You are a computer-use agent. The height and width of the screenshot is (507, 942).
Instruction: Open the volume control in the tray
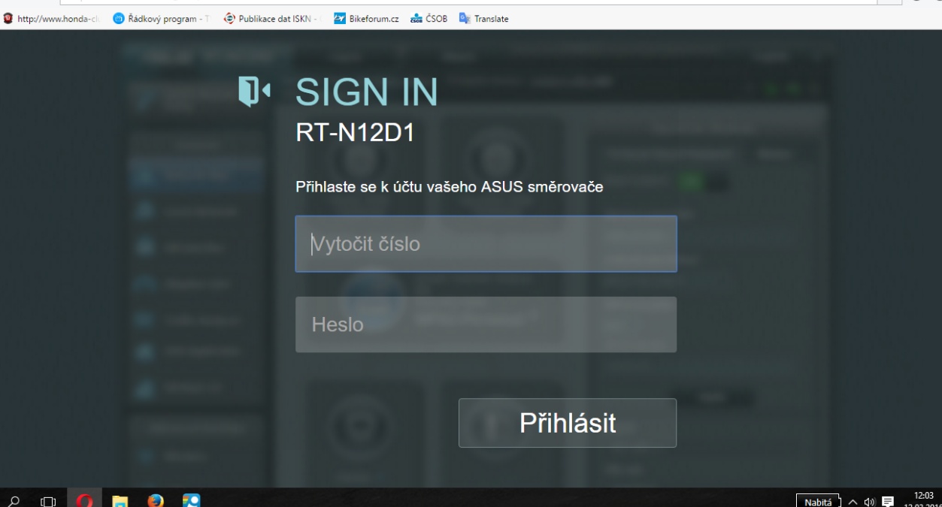click(x=870, y=502)
